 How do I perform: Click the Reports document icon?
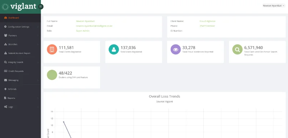pyautogui.click(x=5, y=98)
